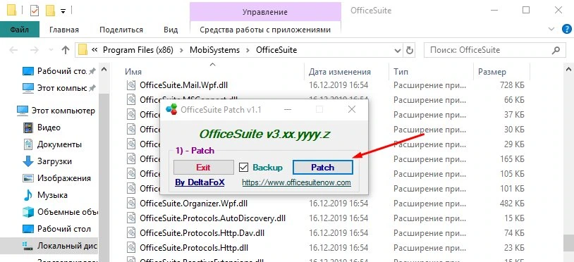Screen dimensions: 574x262
Task: Switch to the Вид ribbon tab
Action: (171, 30)
